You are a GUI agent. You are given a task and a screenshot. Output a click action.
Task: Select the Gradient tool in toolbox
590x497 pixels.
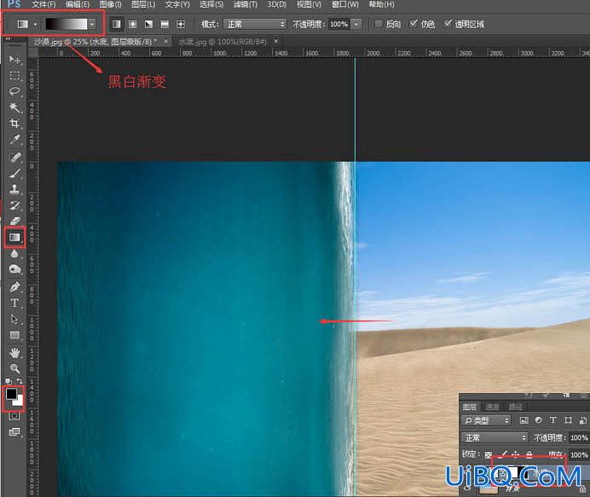point(14,237)
